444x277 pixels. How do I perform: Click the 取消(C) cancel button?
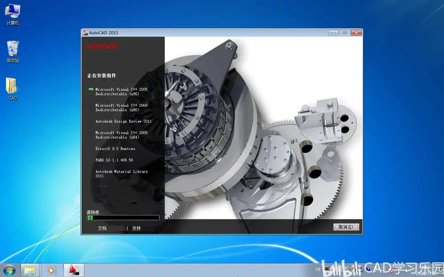[346, 227]
